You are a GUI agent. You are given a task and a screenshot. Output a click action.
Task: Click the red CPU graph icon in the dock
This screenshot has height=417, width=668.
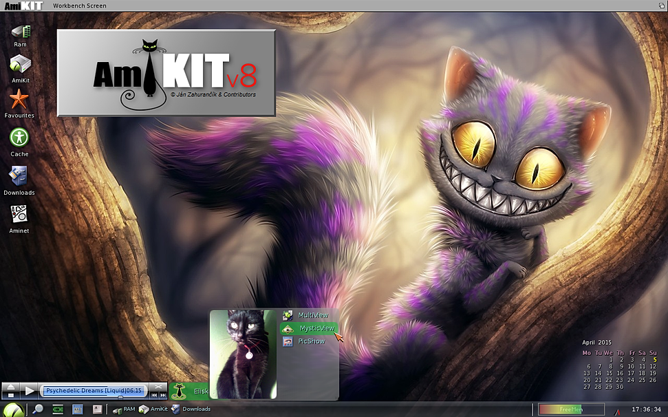point(617,412)
